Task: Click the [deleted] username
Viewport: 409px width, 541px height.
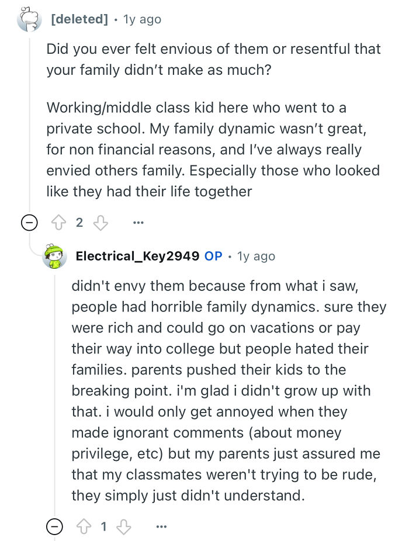Action: 79,19
